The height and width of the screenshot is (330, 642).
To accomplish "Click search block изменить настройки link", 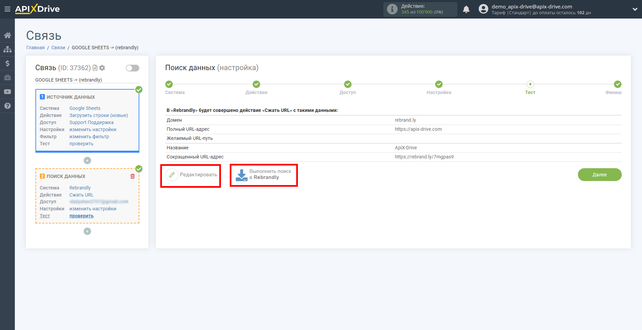I will 93,209.
